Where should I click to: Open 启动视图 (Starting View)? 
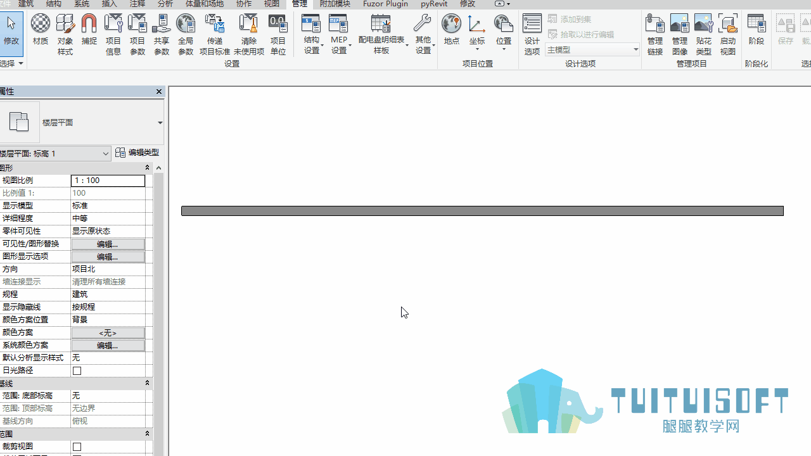tap(728, 34)
